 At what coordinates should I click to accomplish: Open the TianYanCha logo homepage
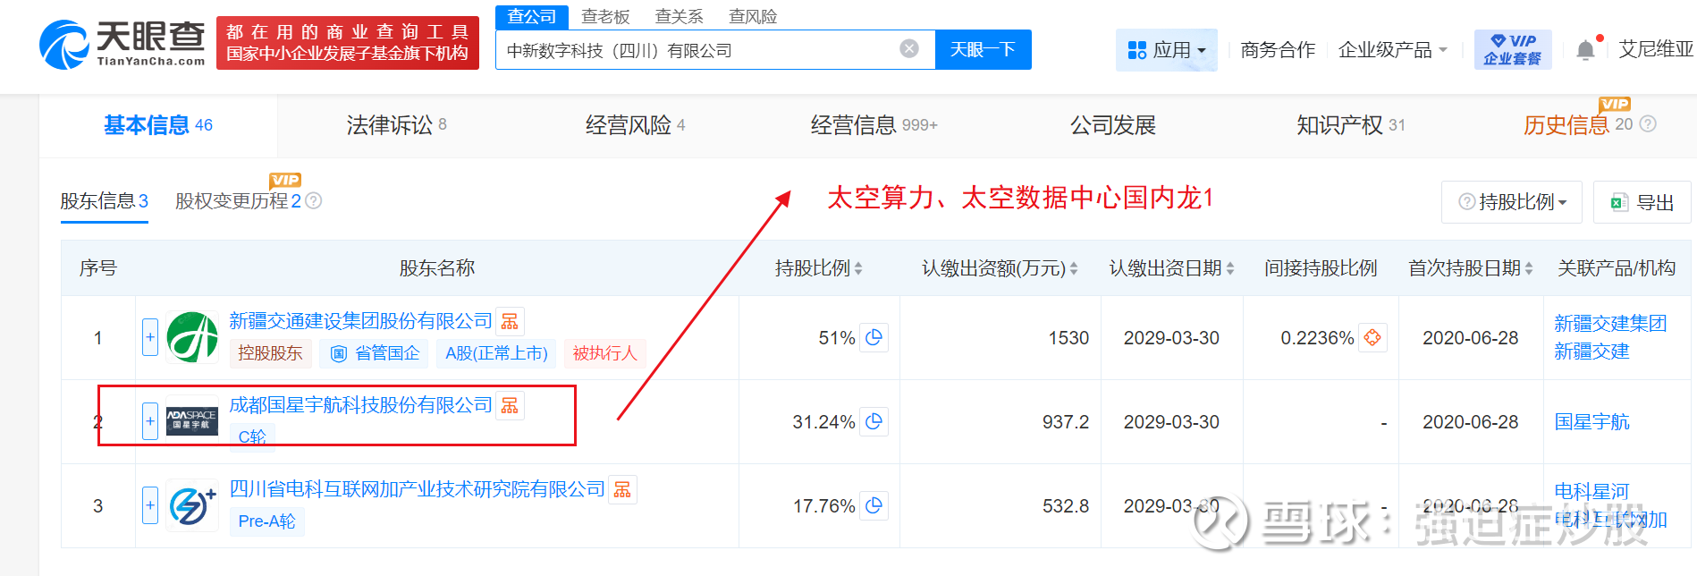[122, 44]
